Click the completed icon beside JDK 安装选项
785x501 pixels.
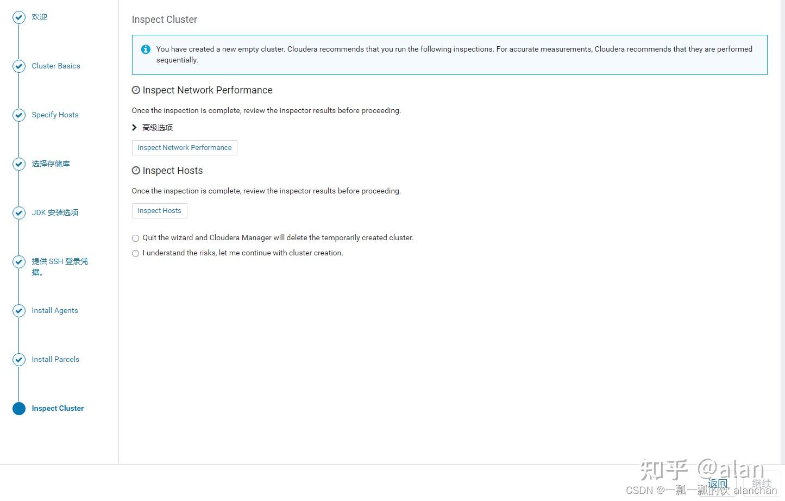tap(19, 212)
